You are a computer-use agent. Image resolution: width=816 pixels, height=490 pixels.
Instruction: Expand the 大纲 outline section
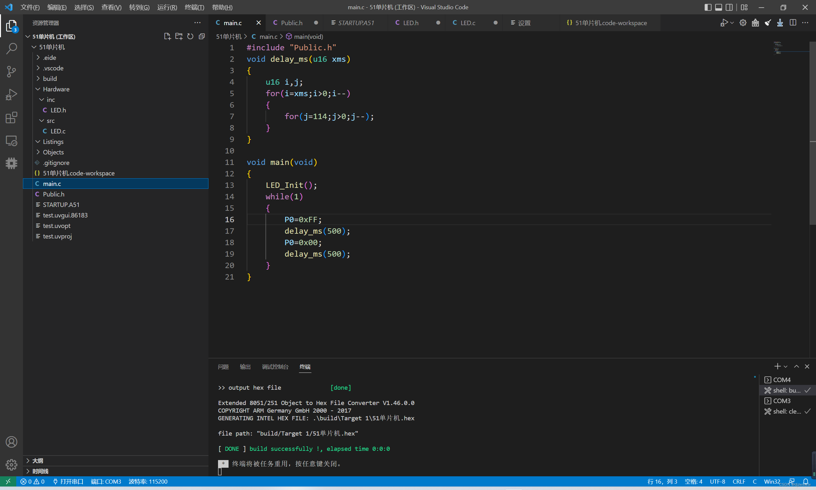[x=37, y=461]
